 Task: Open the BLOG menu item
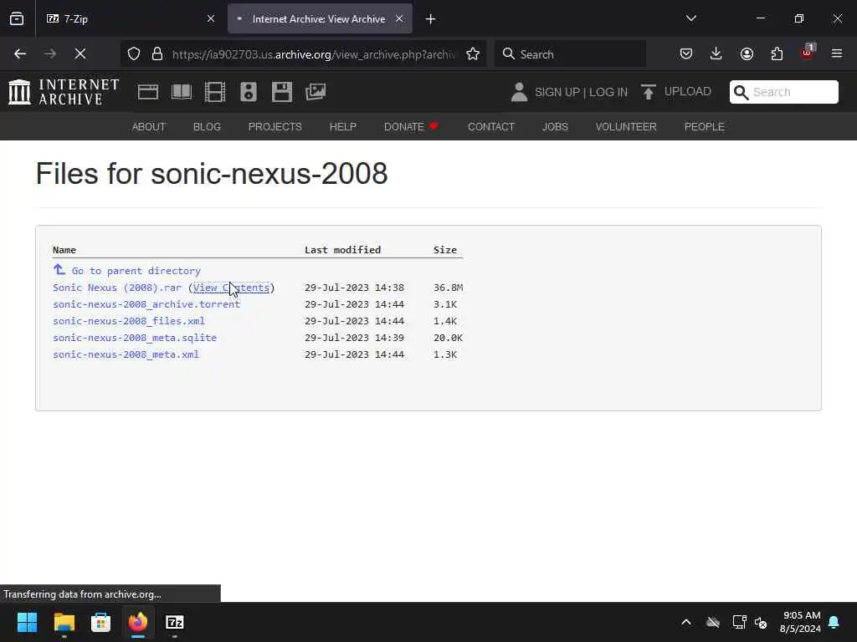208,127
